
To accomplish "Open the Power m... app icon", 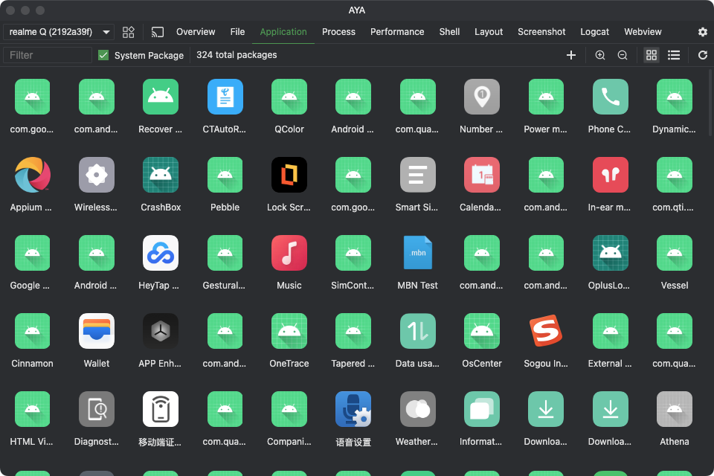I will coord(546,97).
